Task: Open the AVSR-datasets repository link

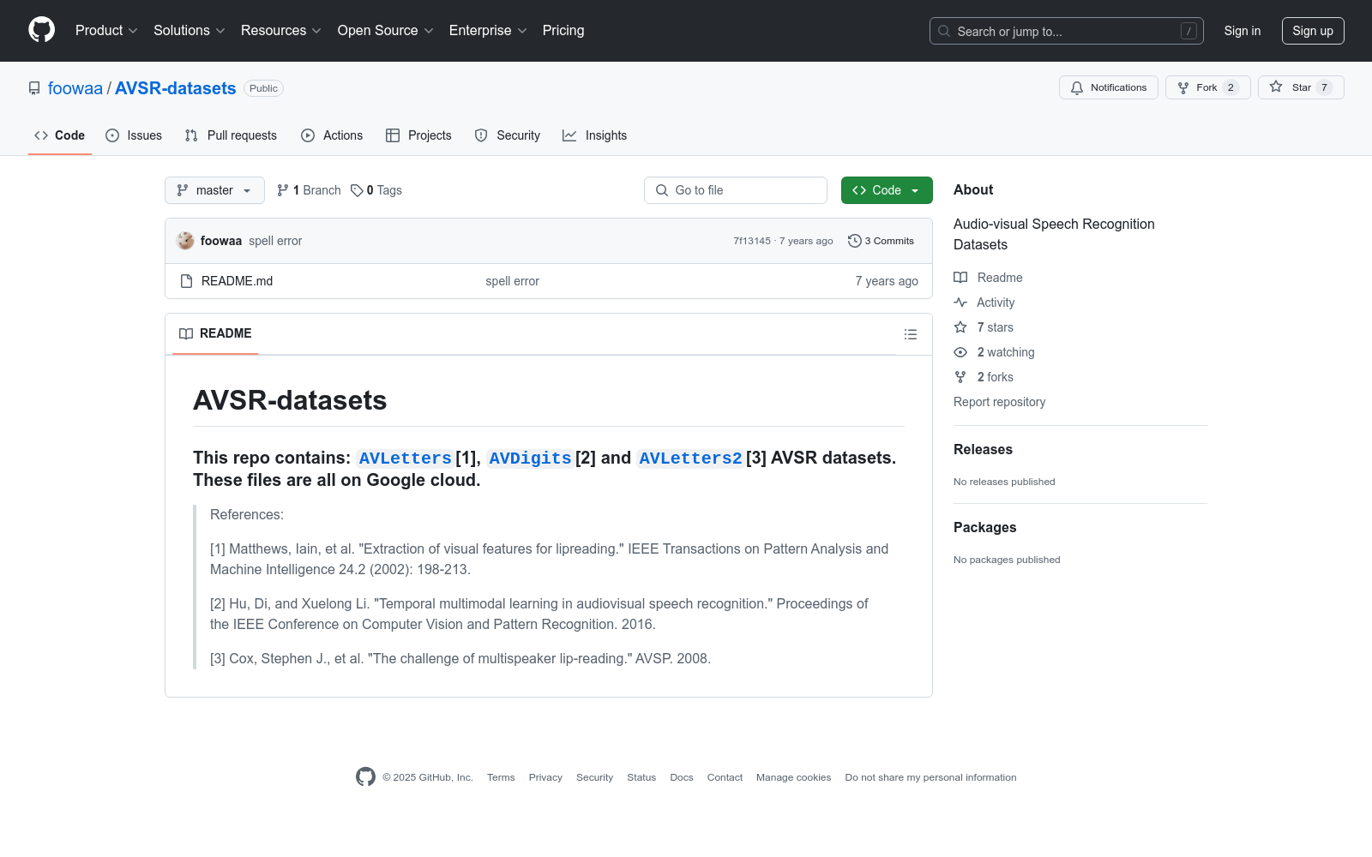Action: pyautogui.click(x=175, y=88)
